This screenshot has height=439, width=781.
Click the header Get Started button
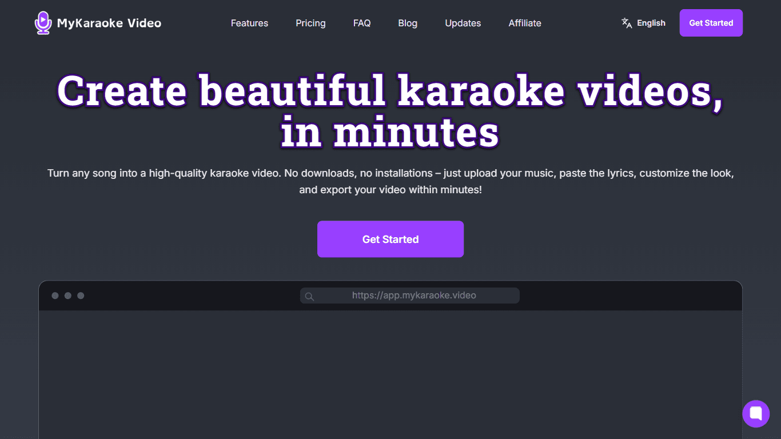click(x=711, y=23)
